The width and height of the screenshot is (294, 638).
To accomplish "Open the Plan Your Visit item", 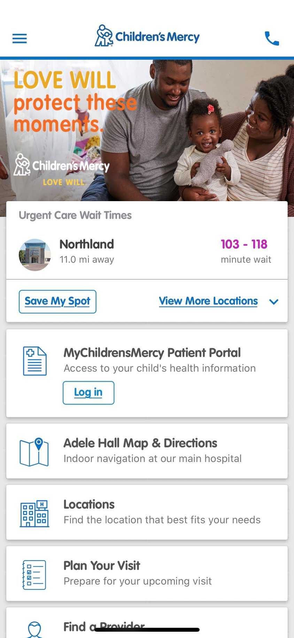I will pyautogui.click(x=102, y=566).
